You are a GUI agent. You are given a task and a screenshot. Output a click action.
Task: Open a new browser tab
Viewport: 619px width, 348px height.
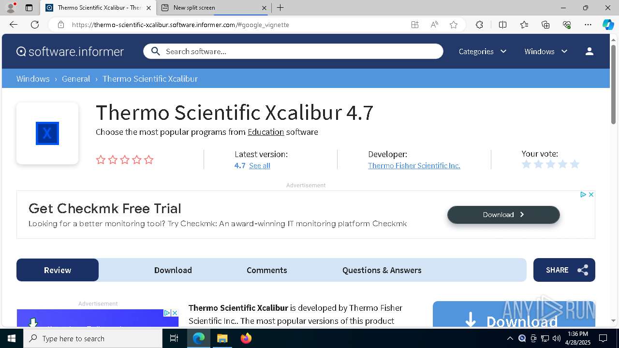tap(280, 8)
